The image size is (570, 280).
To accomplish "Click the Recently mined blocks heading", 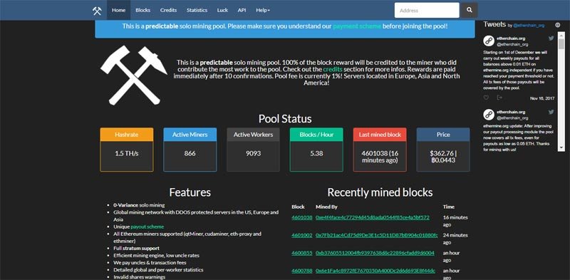I will point(380,192).
